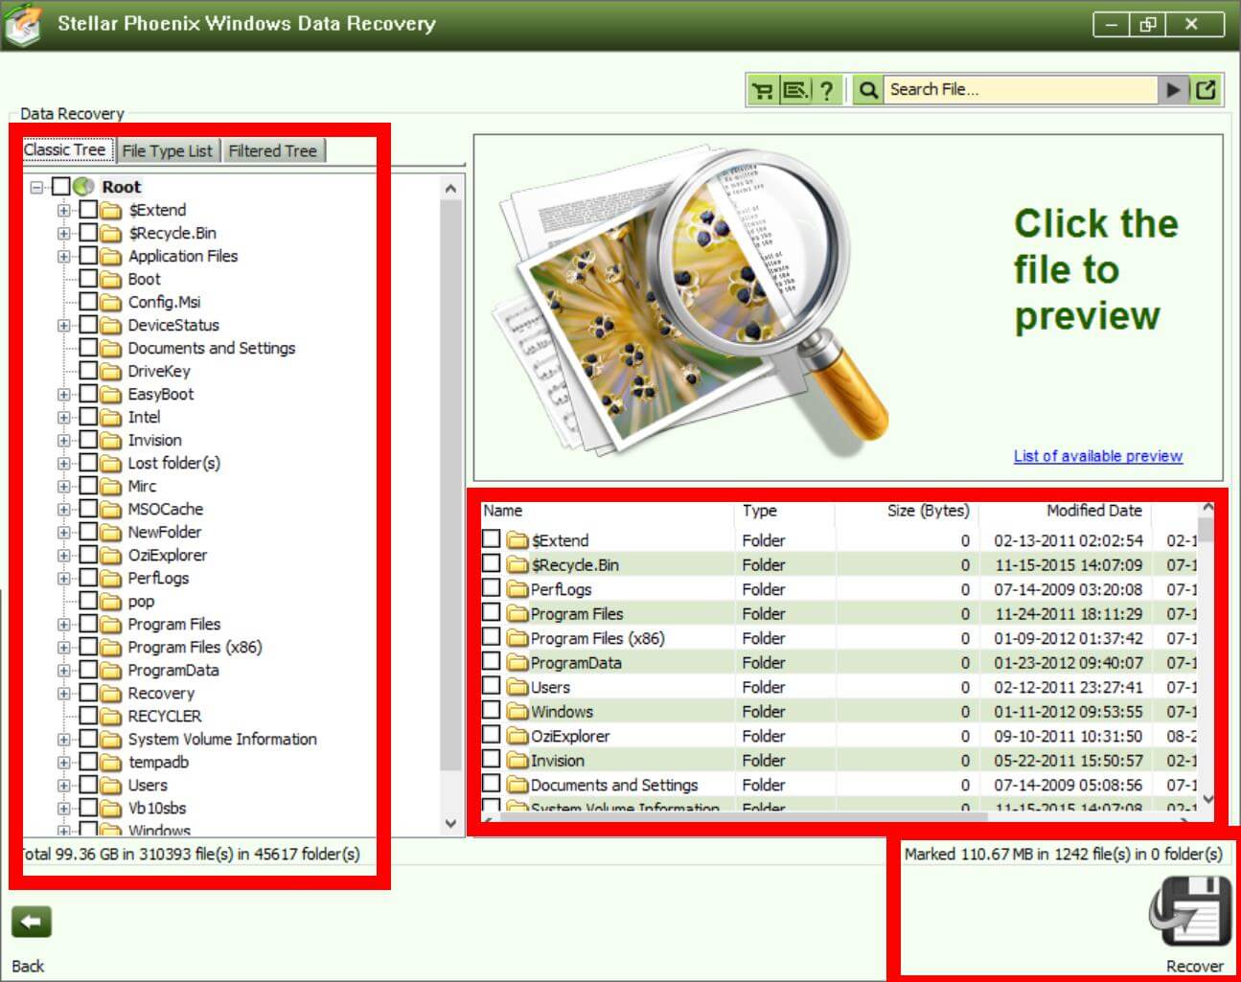Switch to the File Type List tab
This screenshot has height=982, width=1241.
(167, 150)
